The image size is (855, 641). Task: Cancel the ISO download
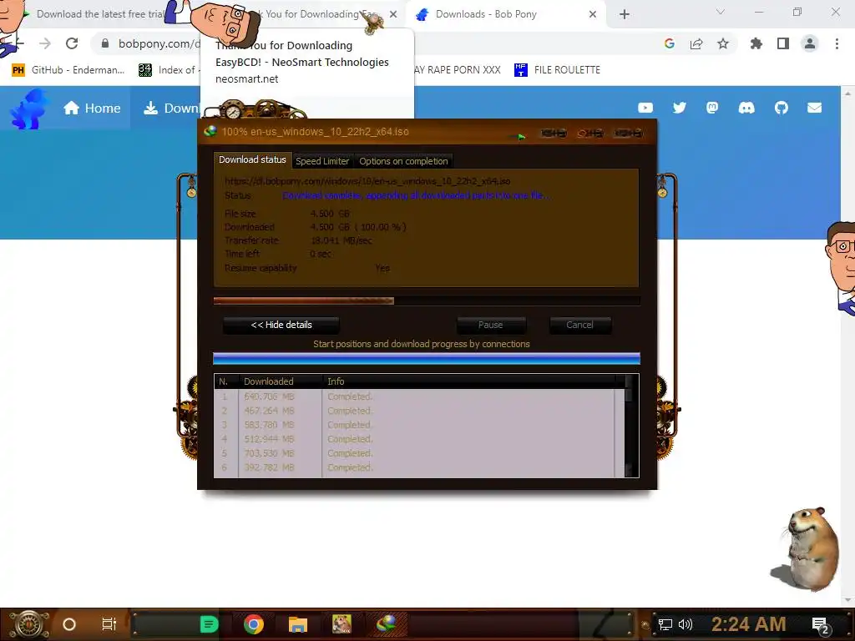[x=579, y=325]
